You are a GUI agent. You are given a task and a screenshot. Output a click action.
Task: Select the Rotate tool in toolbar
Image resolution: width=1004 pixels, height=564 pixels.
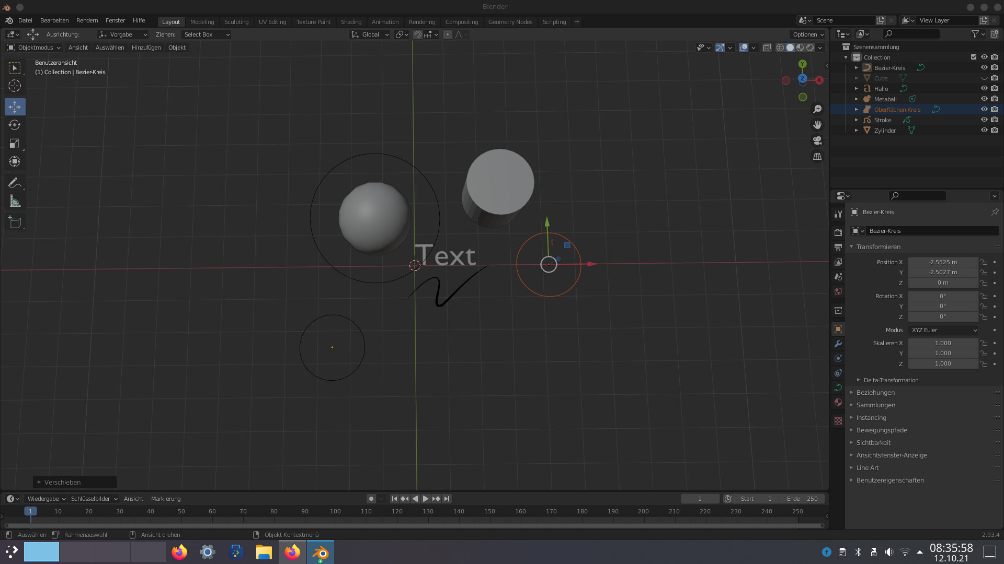coord(15,125)
